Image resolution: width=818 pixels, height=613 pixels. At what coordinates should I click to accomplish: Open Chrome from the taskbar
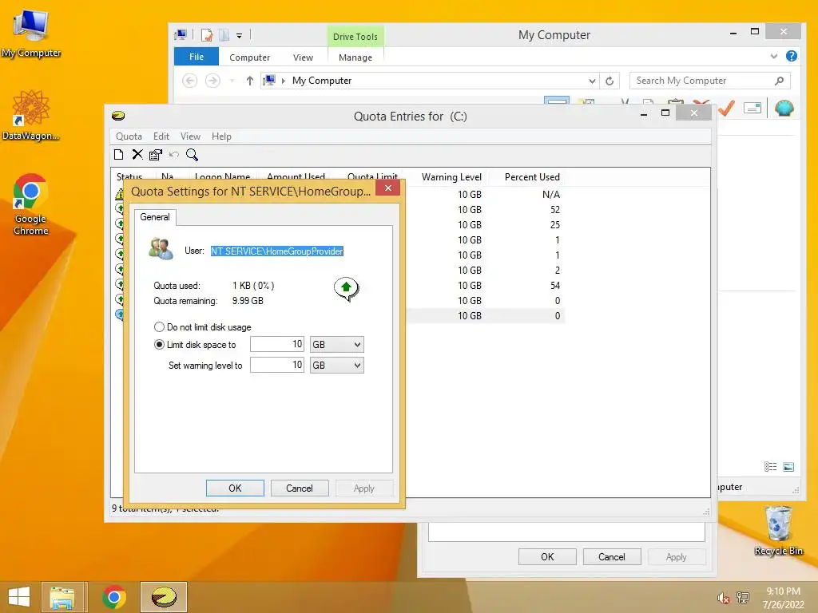point(114,597)
